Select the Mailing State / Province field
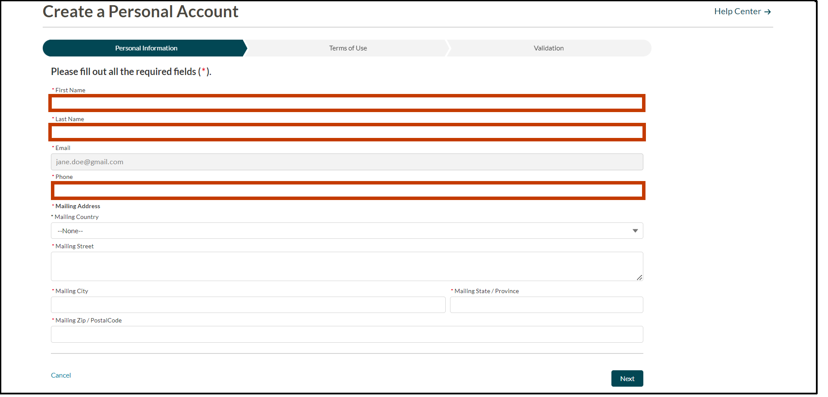This screenshot has width=828, height=397. point(546,305)
